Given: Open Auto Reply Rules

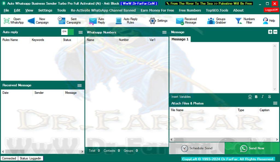Looking at the screenshot, I should [127, 21].
